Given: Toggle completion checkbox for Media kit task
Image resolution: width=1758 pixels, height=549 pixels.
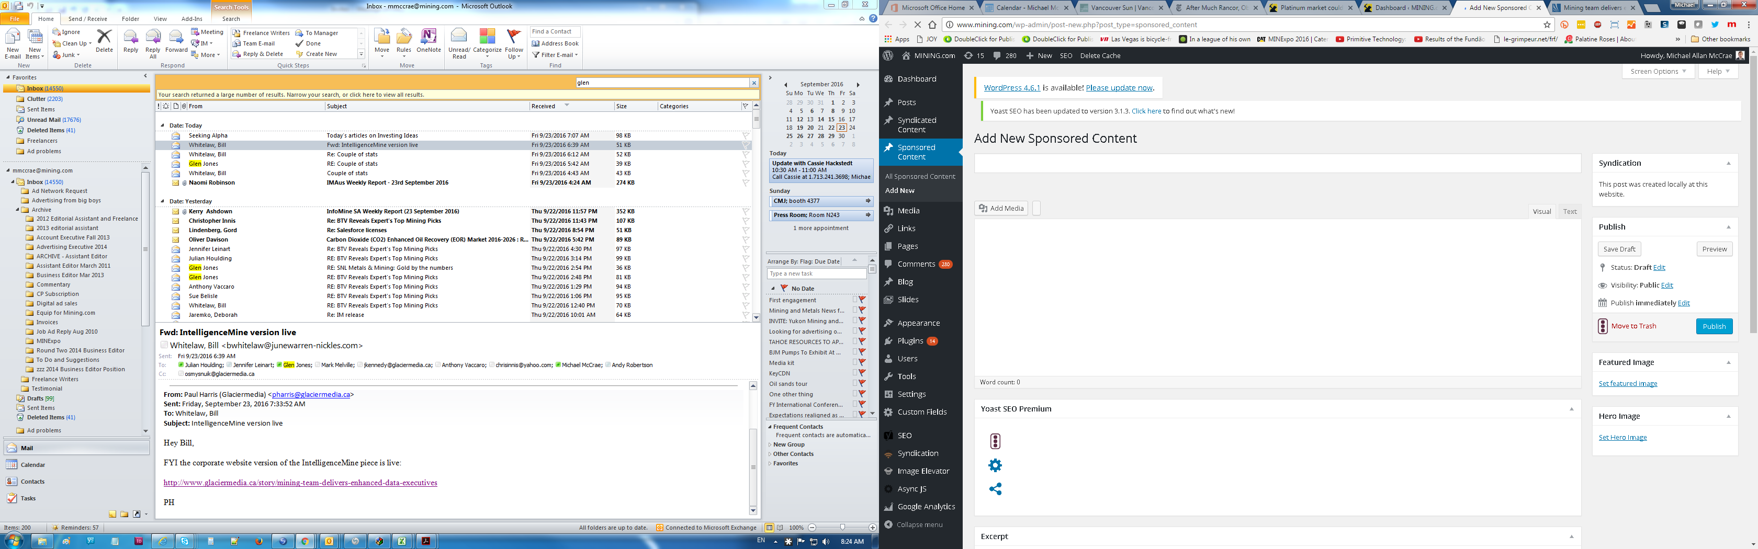Looking at the screenshot, I should pyautogui.click(x=854, y=363).
